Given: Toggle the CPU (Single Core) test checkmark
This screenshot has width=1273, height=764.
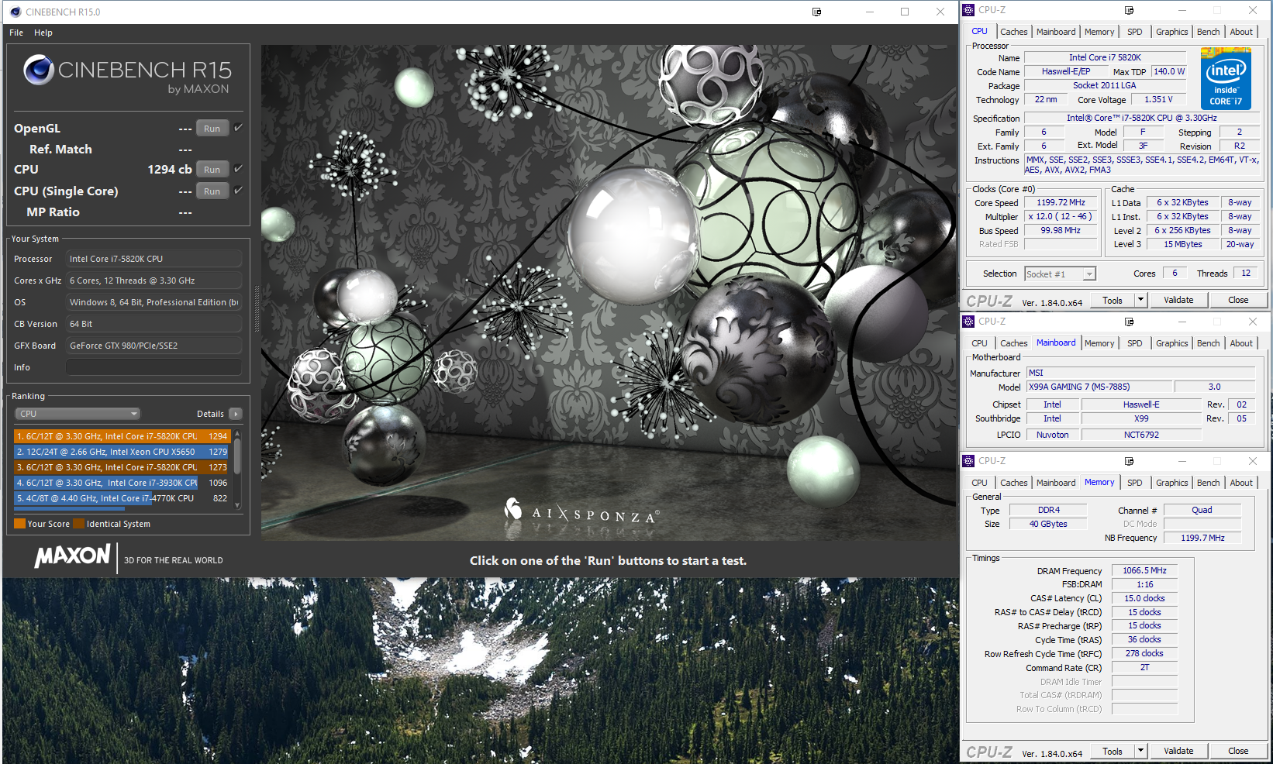Looking at the screenshot, I should point(238,191).
